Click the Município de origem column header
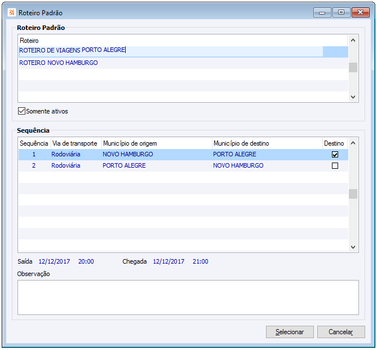 coord(157,143)
